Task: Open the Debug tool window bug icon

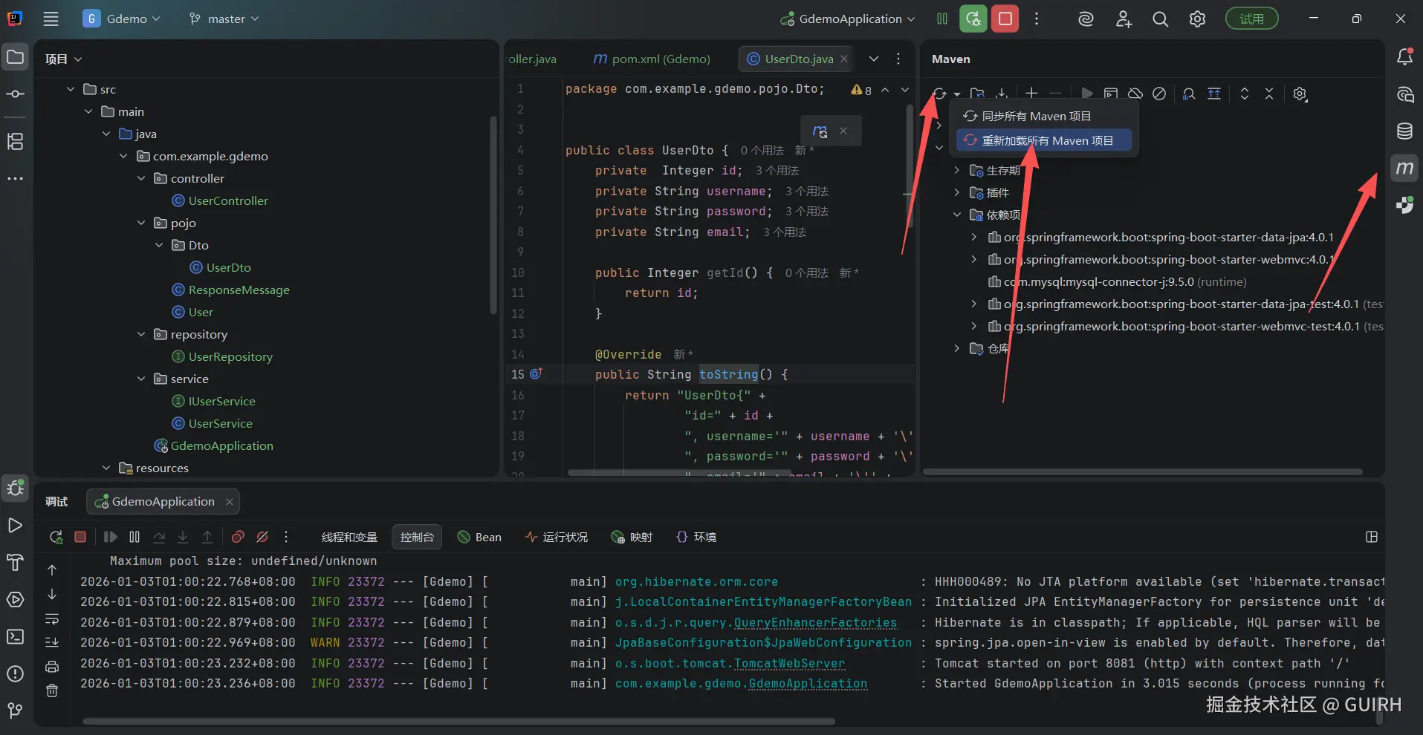Action: pyautogui.click(x=15, y=488)
